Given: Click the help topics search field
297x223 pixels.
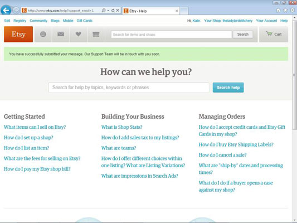Looking at the screenshot, I should [x=129, y=88].
